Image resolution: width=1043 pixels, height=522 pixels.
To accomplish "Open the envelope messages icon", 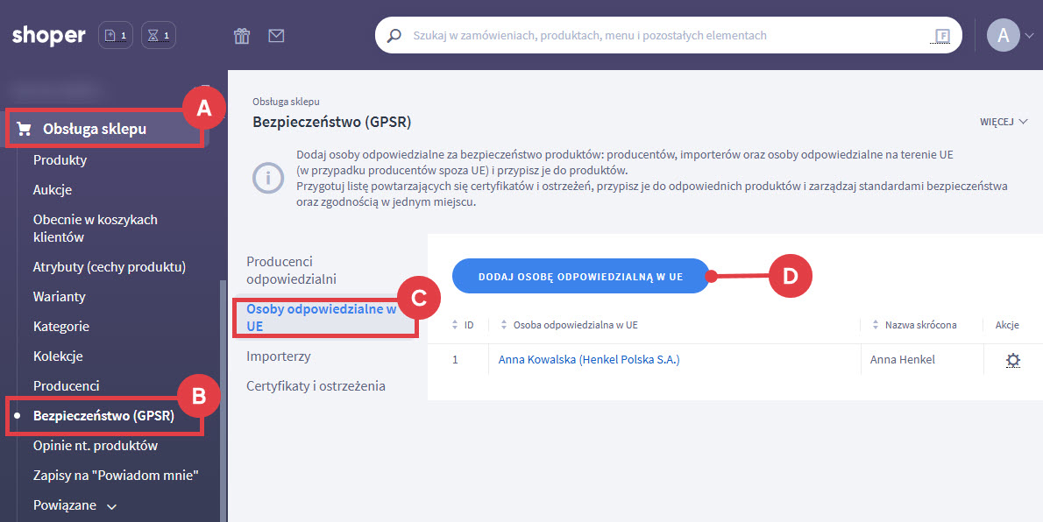I will point(276,36).
